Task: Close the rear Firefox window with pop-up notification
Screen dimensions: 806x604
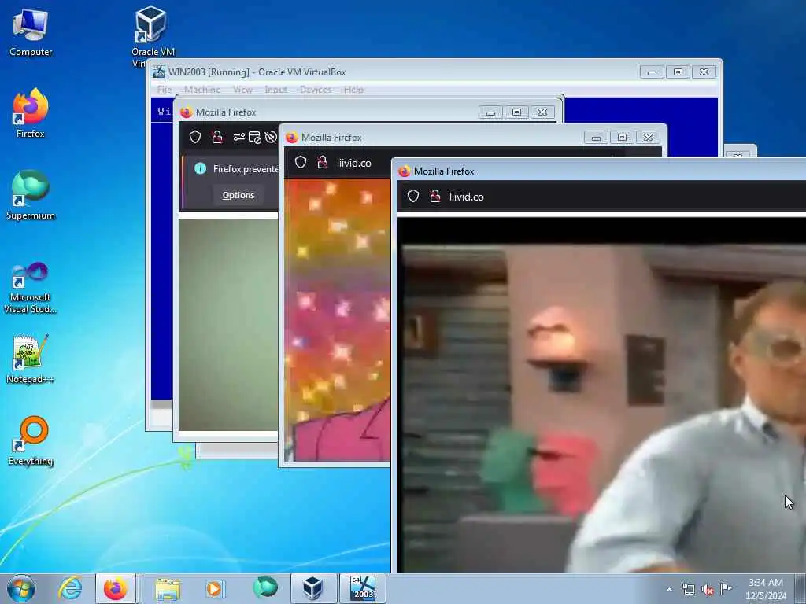Action: click(543, 112)
